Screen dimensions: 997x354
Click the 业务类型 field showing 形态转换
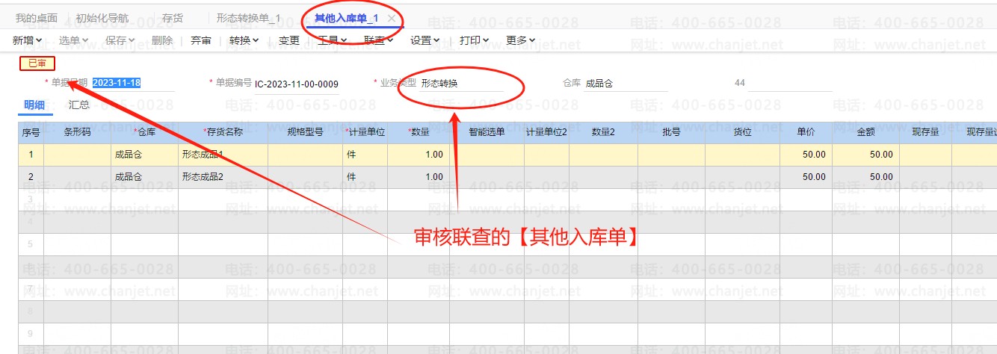(461, 83)
